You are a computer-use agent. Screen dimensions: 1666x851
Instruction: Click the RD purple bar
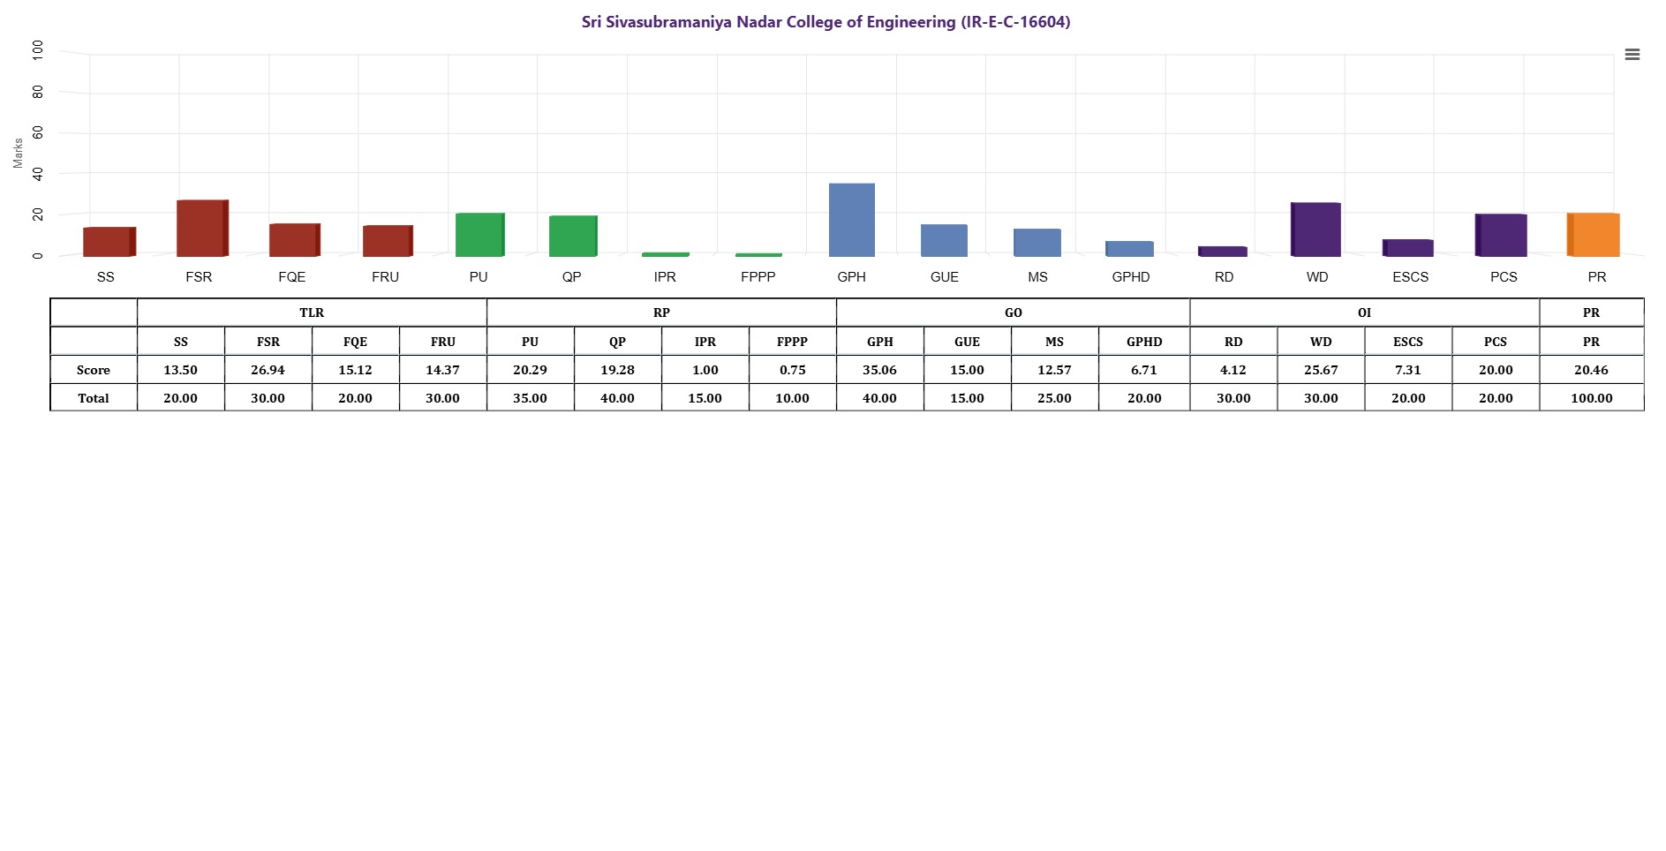click(x=1223, y=252)
